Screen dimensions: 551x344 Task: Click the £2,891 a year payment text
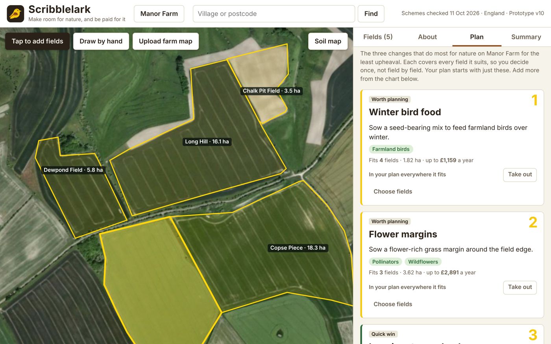458,272
